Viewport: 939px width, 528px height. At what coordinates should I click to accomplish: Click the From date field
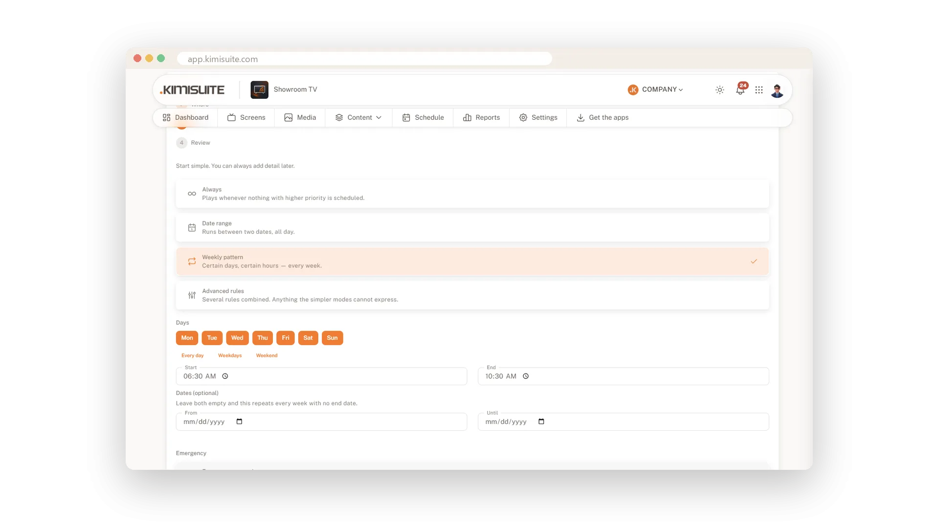tap(321, 422)
